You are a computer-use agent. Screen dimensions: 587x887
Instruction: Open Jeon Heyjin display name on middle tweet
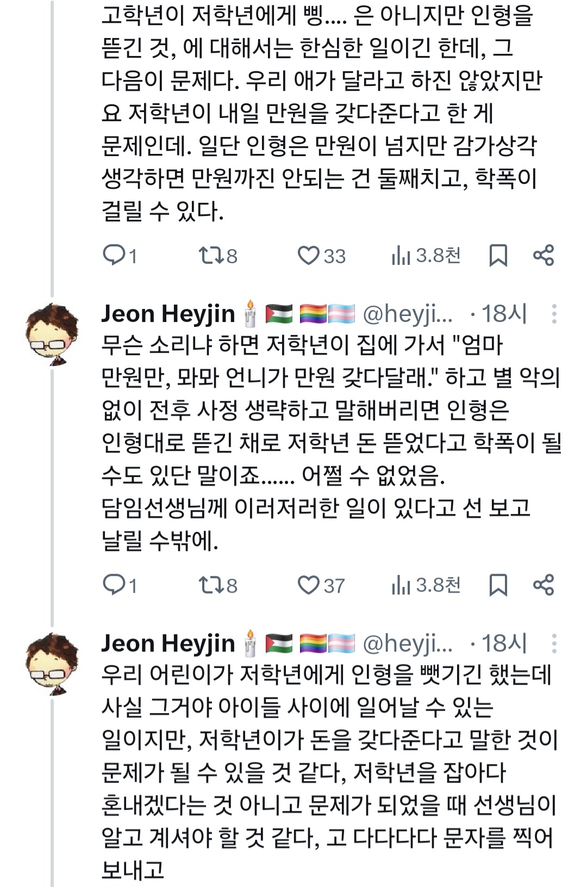click(x=168, y=314)
